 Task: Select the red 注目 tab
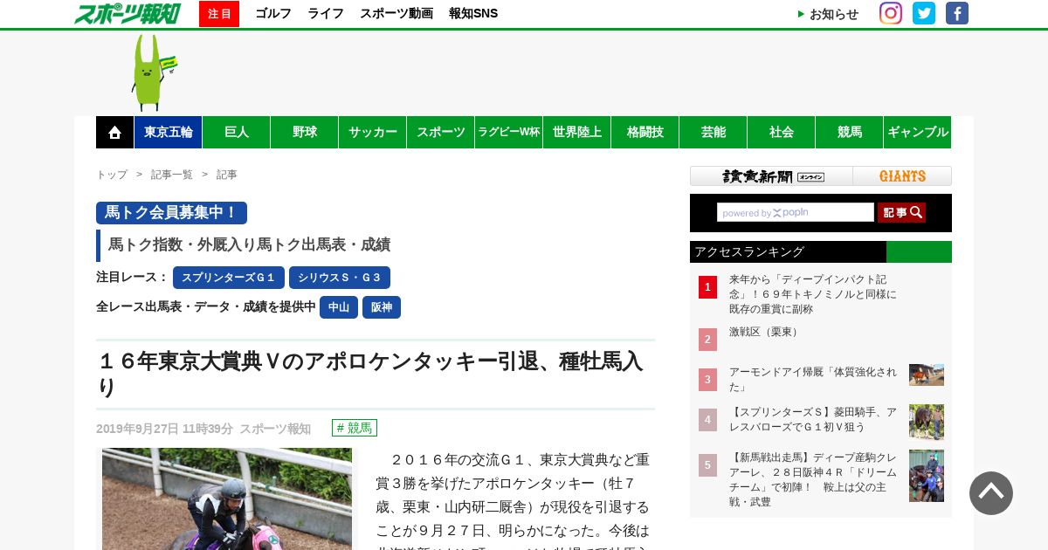[219, 14]
